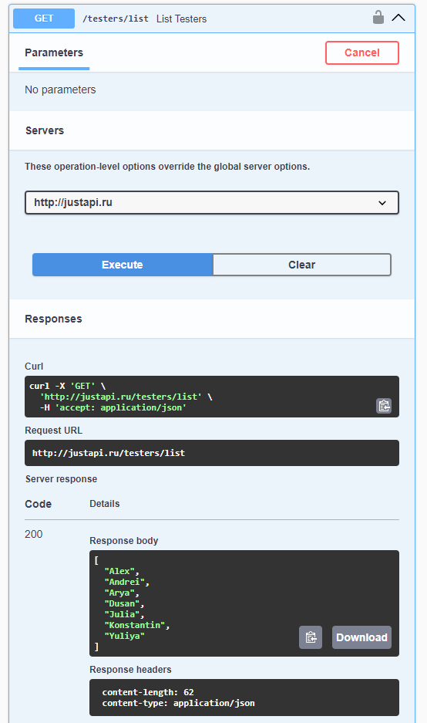
Task: Copy the response body to clipboard
Action: [x=311, y=637]
